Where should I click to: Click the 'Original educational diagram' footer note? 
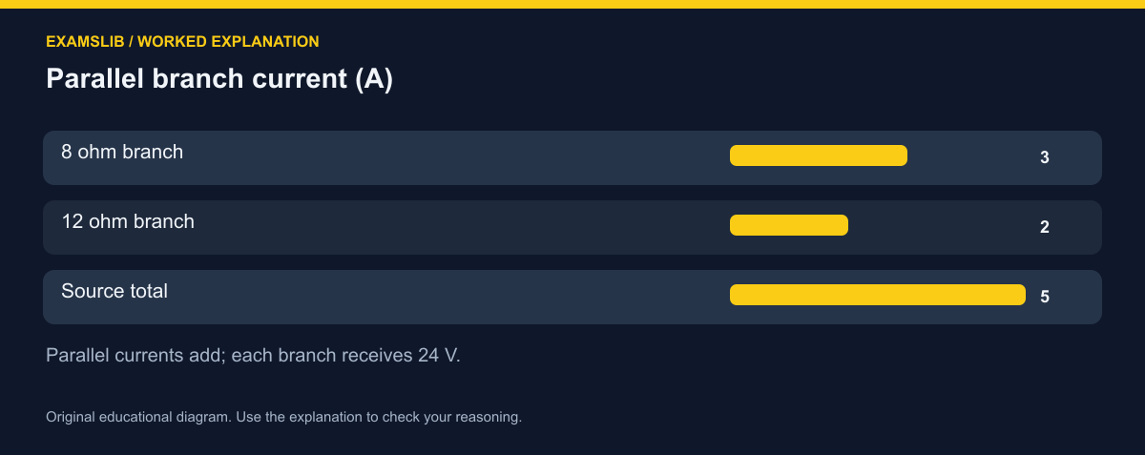(283, 417)
